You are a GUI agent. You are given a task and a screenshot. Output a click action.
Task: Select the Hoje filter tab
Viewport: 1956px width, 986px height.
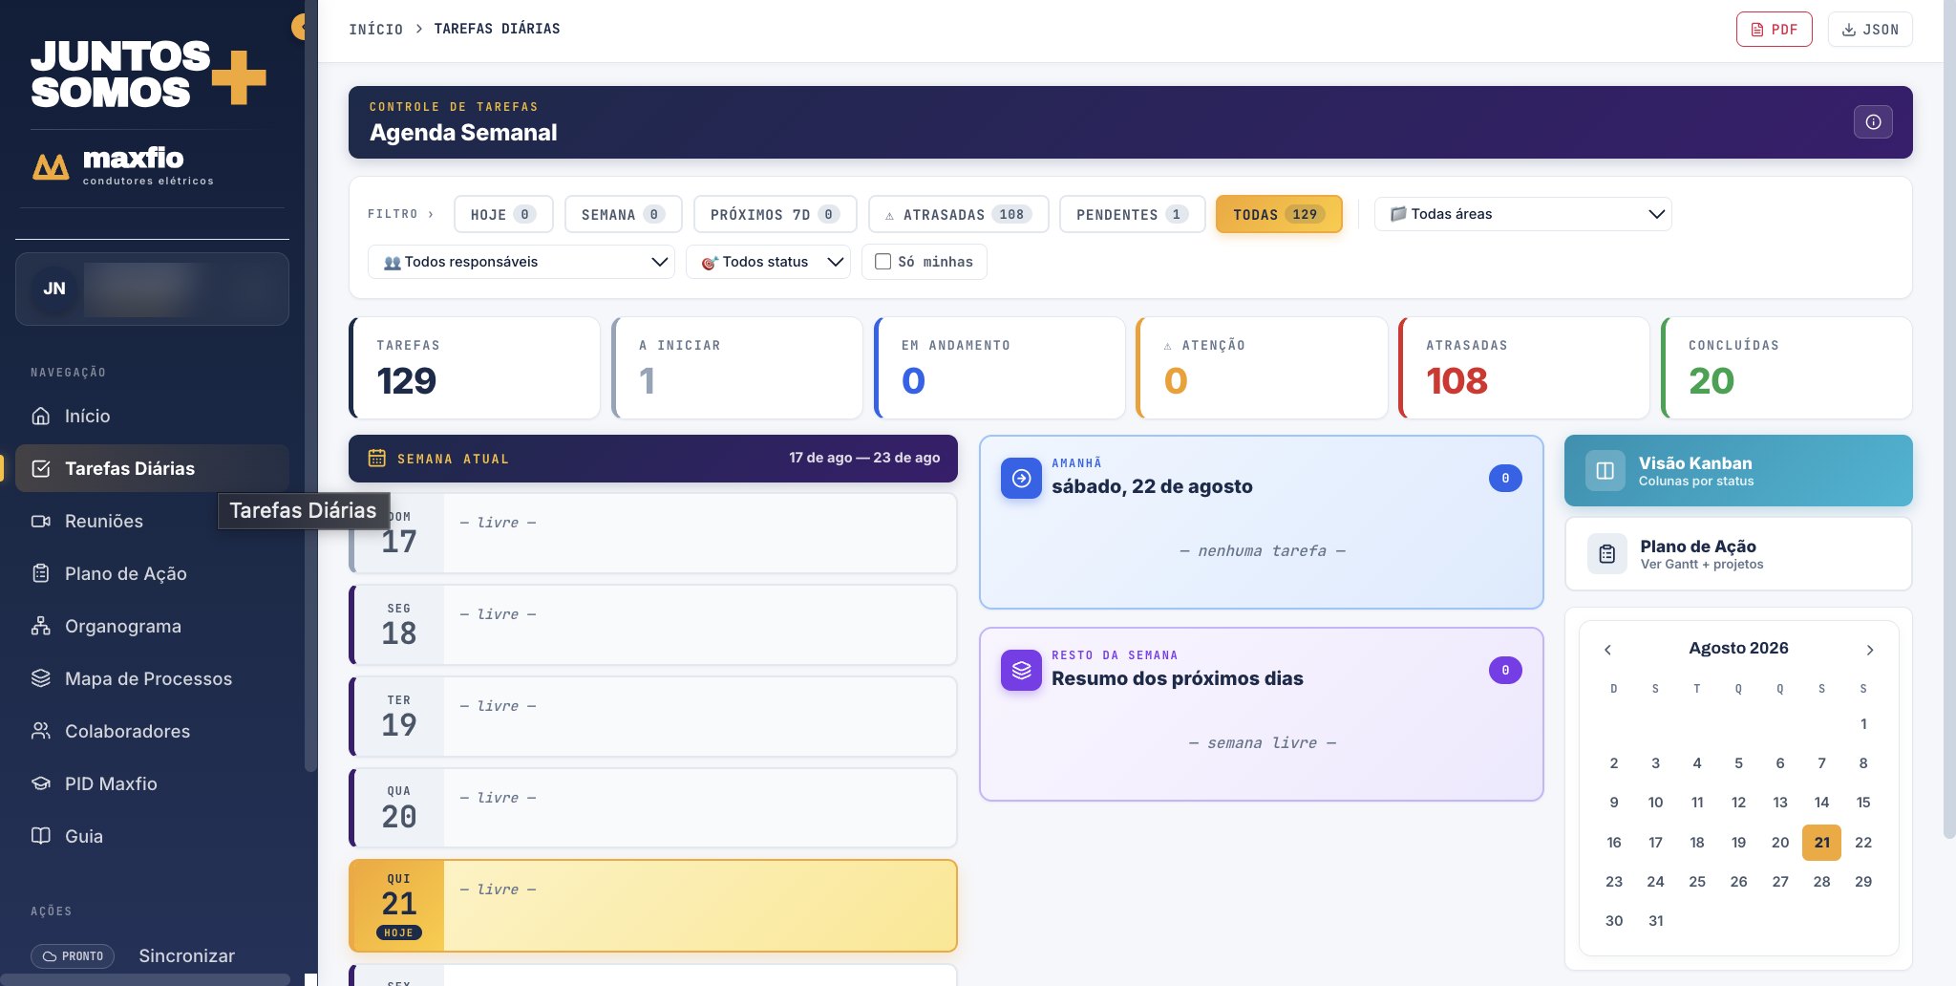tap(503, 214)
